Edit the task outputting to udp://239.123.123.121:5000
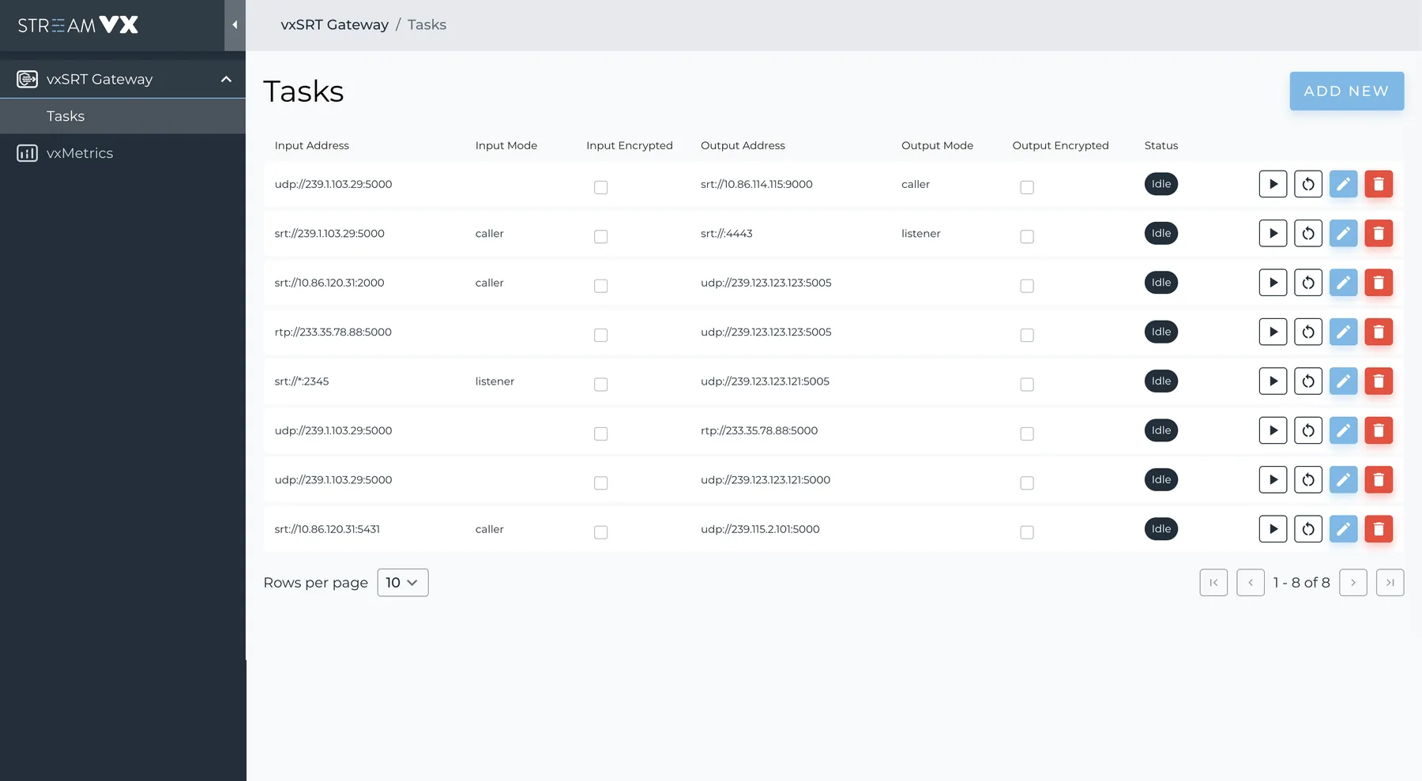This screenshot has height=781, width=1422. coord(1343,479)
